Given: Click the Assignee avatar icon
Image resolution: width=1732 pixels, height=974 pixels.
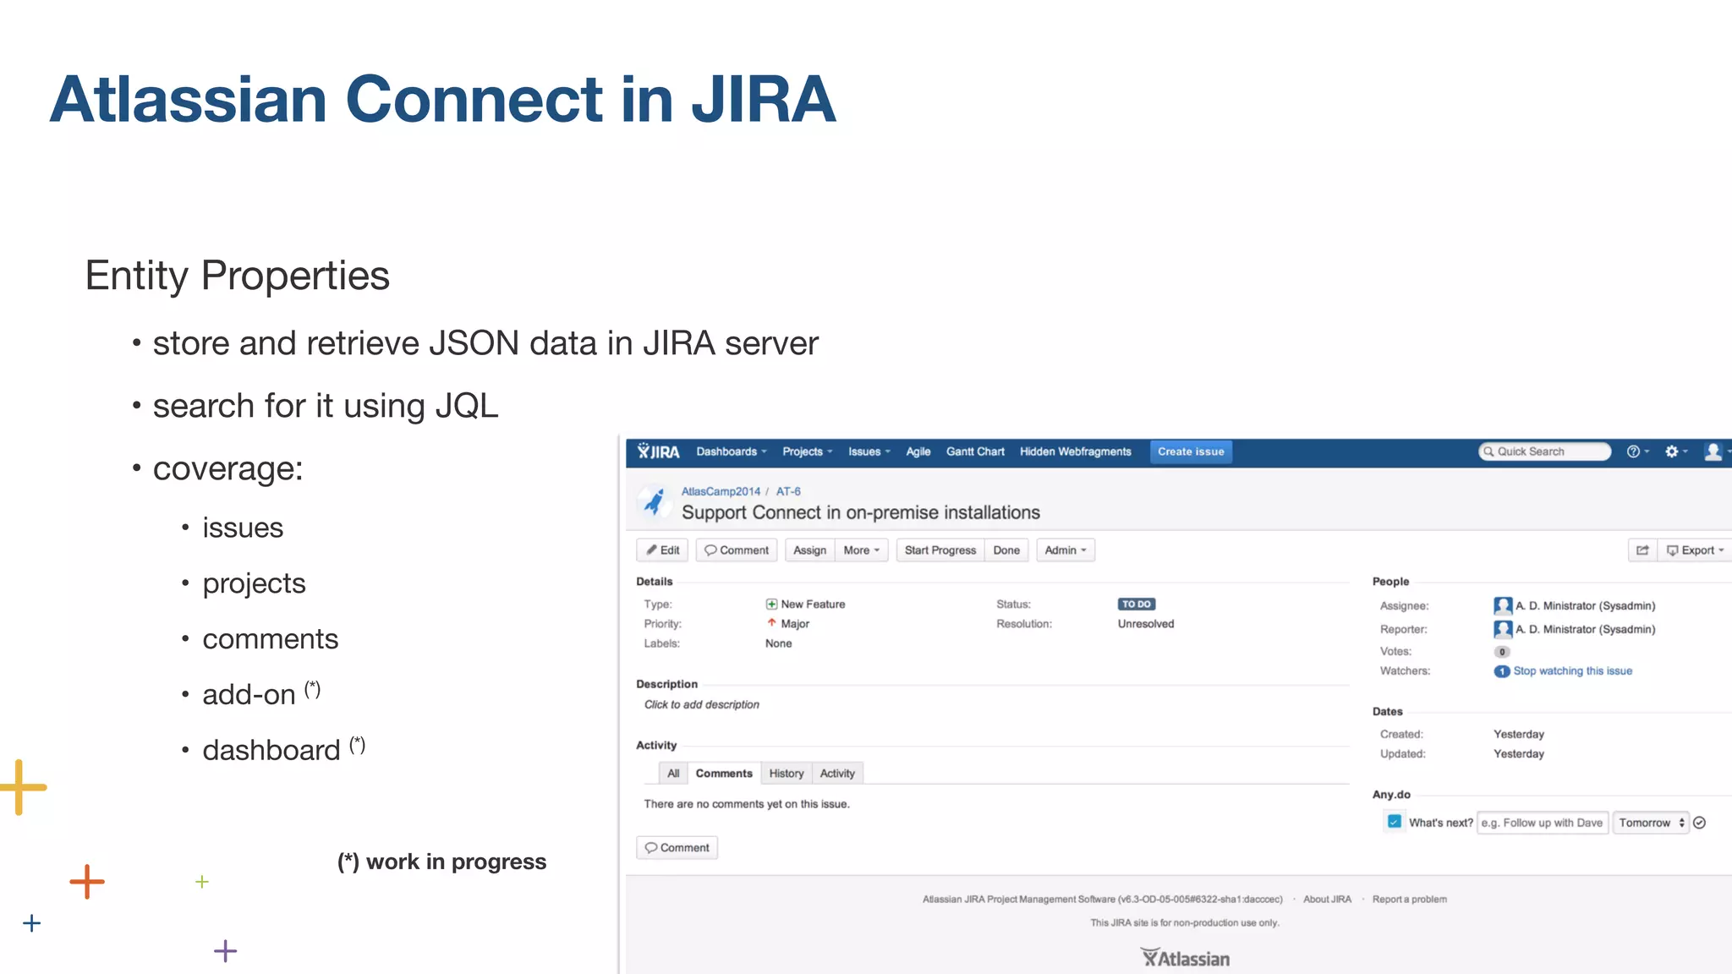Looking at the screenshot, I should click(x=1503, y=605).
